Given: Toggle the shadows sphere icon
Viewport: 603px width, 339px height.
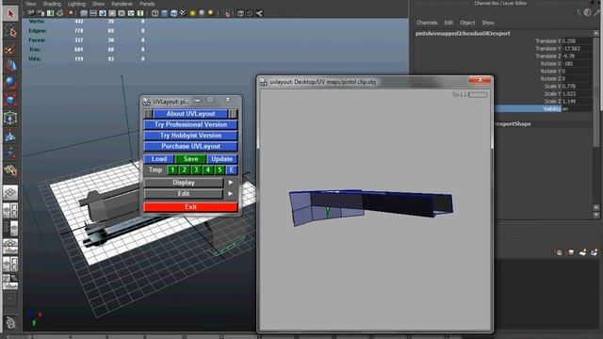Looking at the screenshot, I should point(202,13).
